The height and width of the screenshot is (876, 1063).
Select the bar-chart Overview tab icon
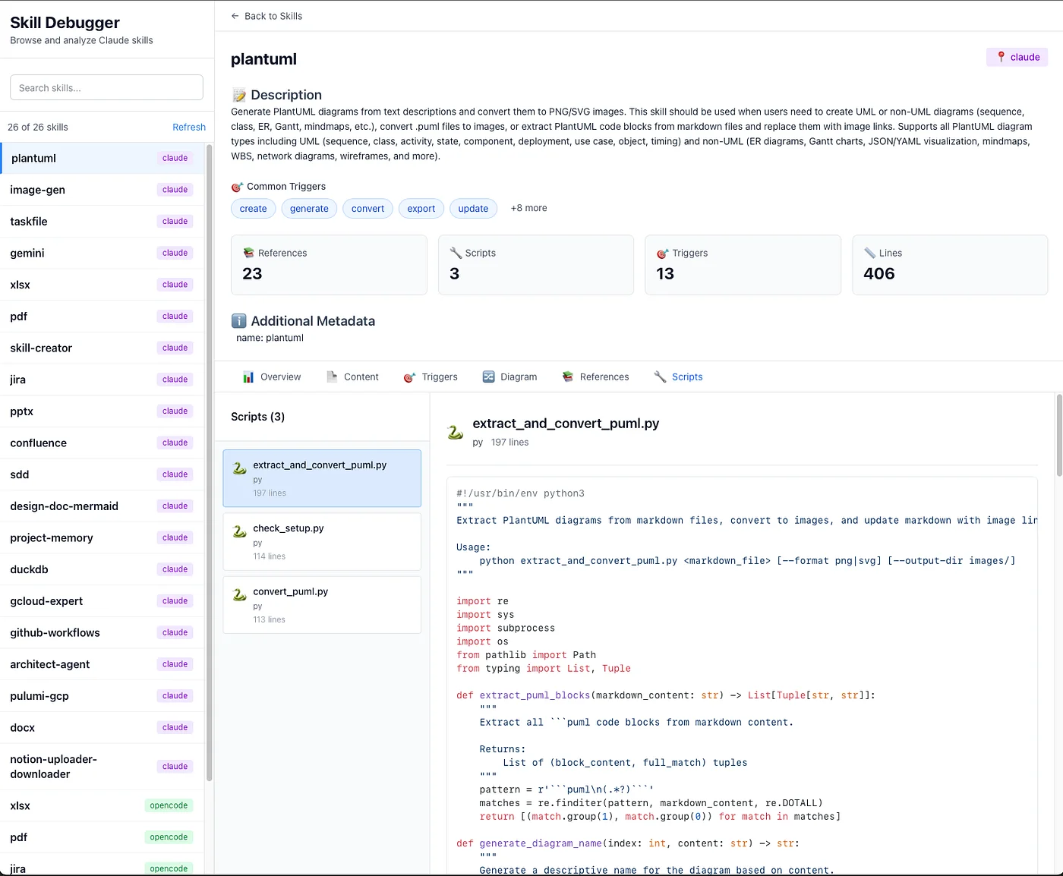248,376
